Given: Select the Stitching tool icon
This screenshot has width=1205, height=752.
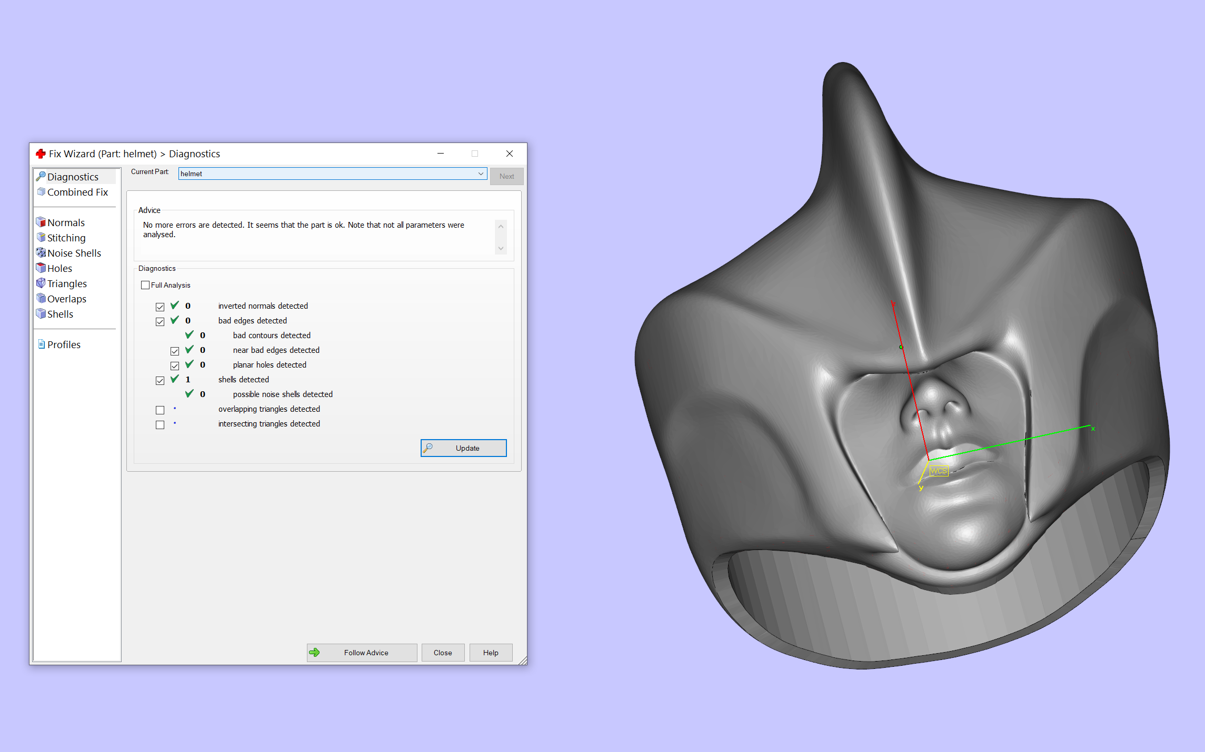Looking at the screenshot, I should pos(41,237).
